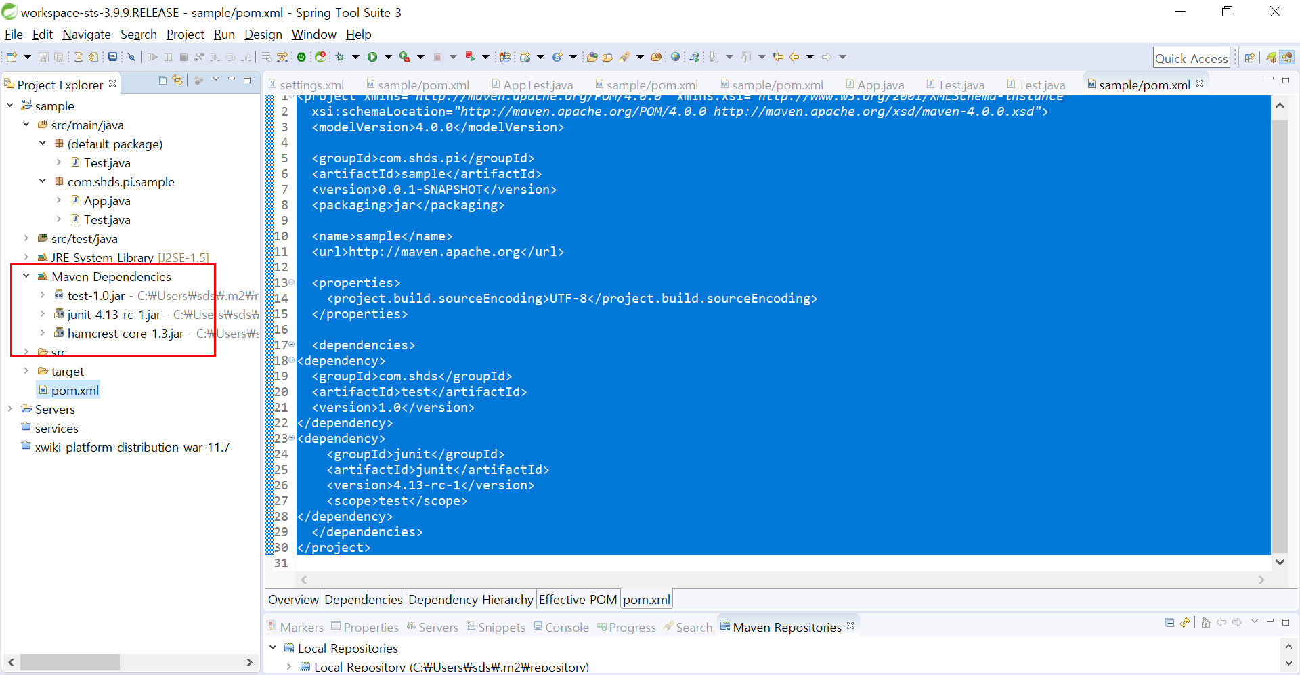Collapse the sample project node
The image size is (1300, 675).
coord(10,106)
